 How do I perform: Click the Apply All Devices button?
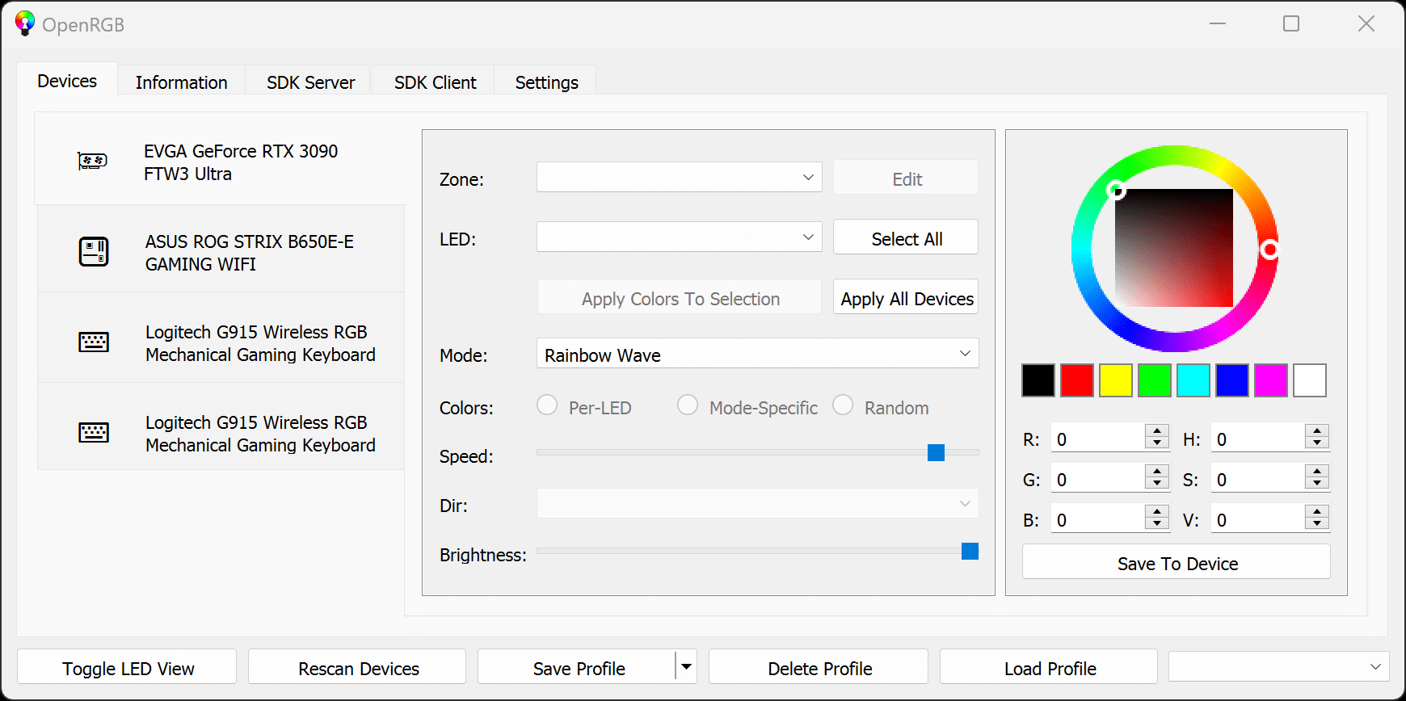click(x=906, y=298)
